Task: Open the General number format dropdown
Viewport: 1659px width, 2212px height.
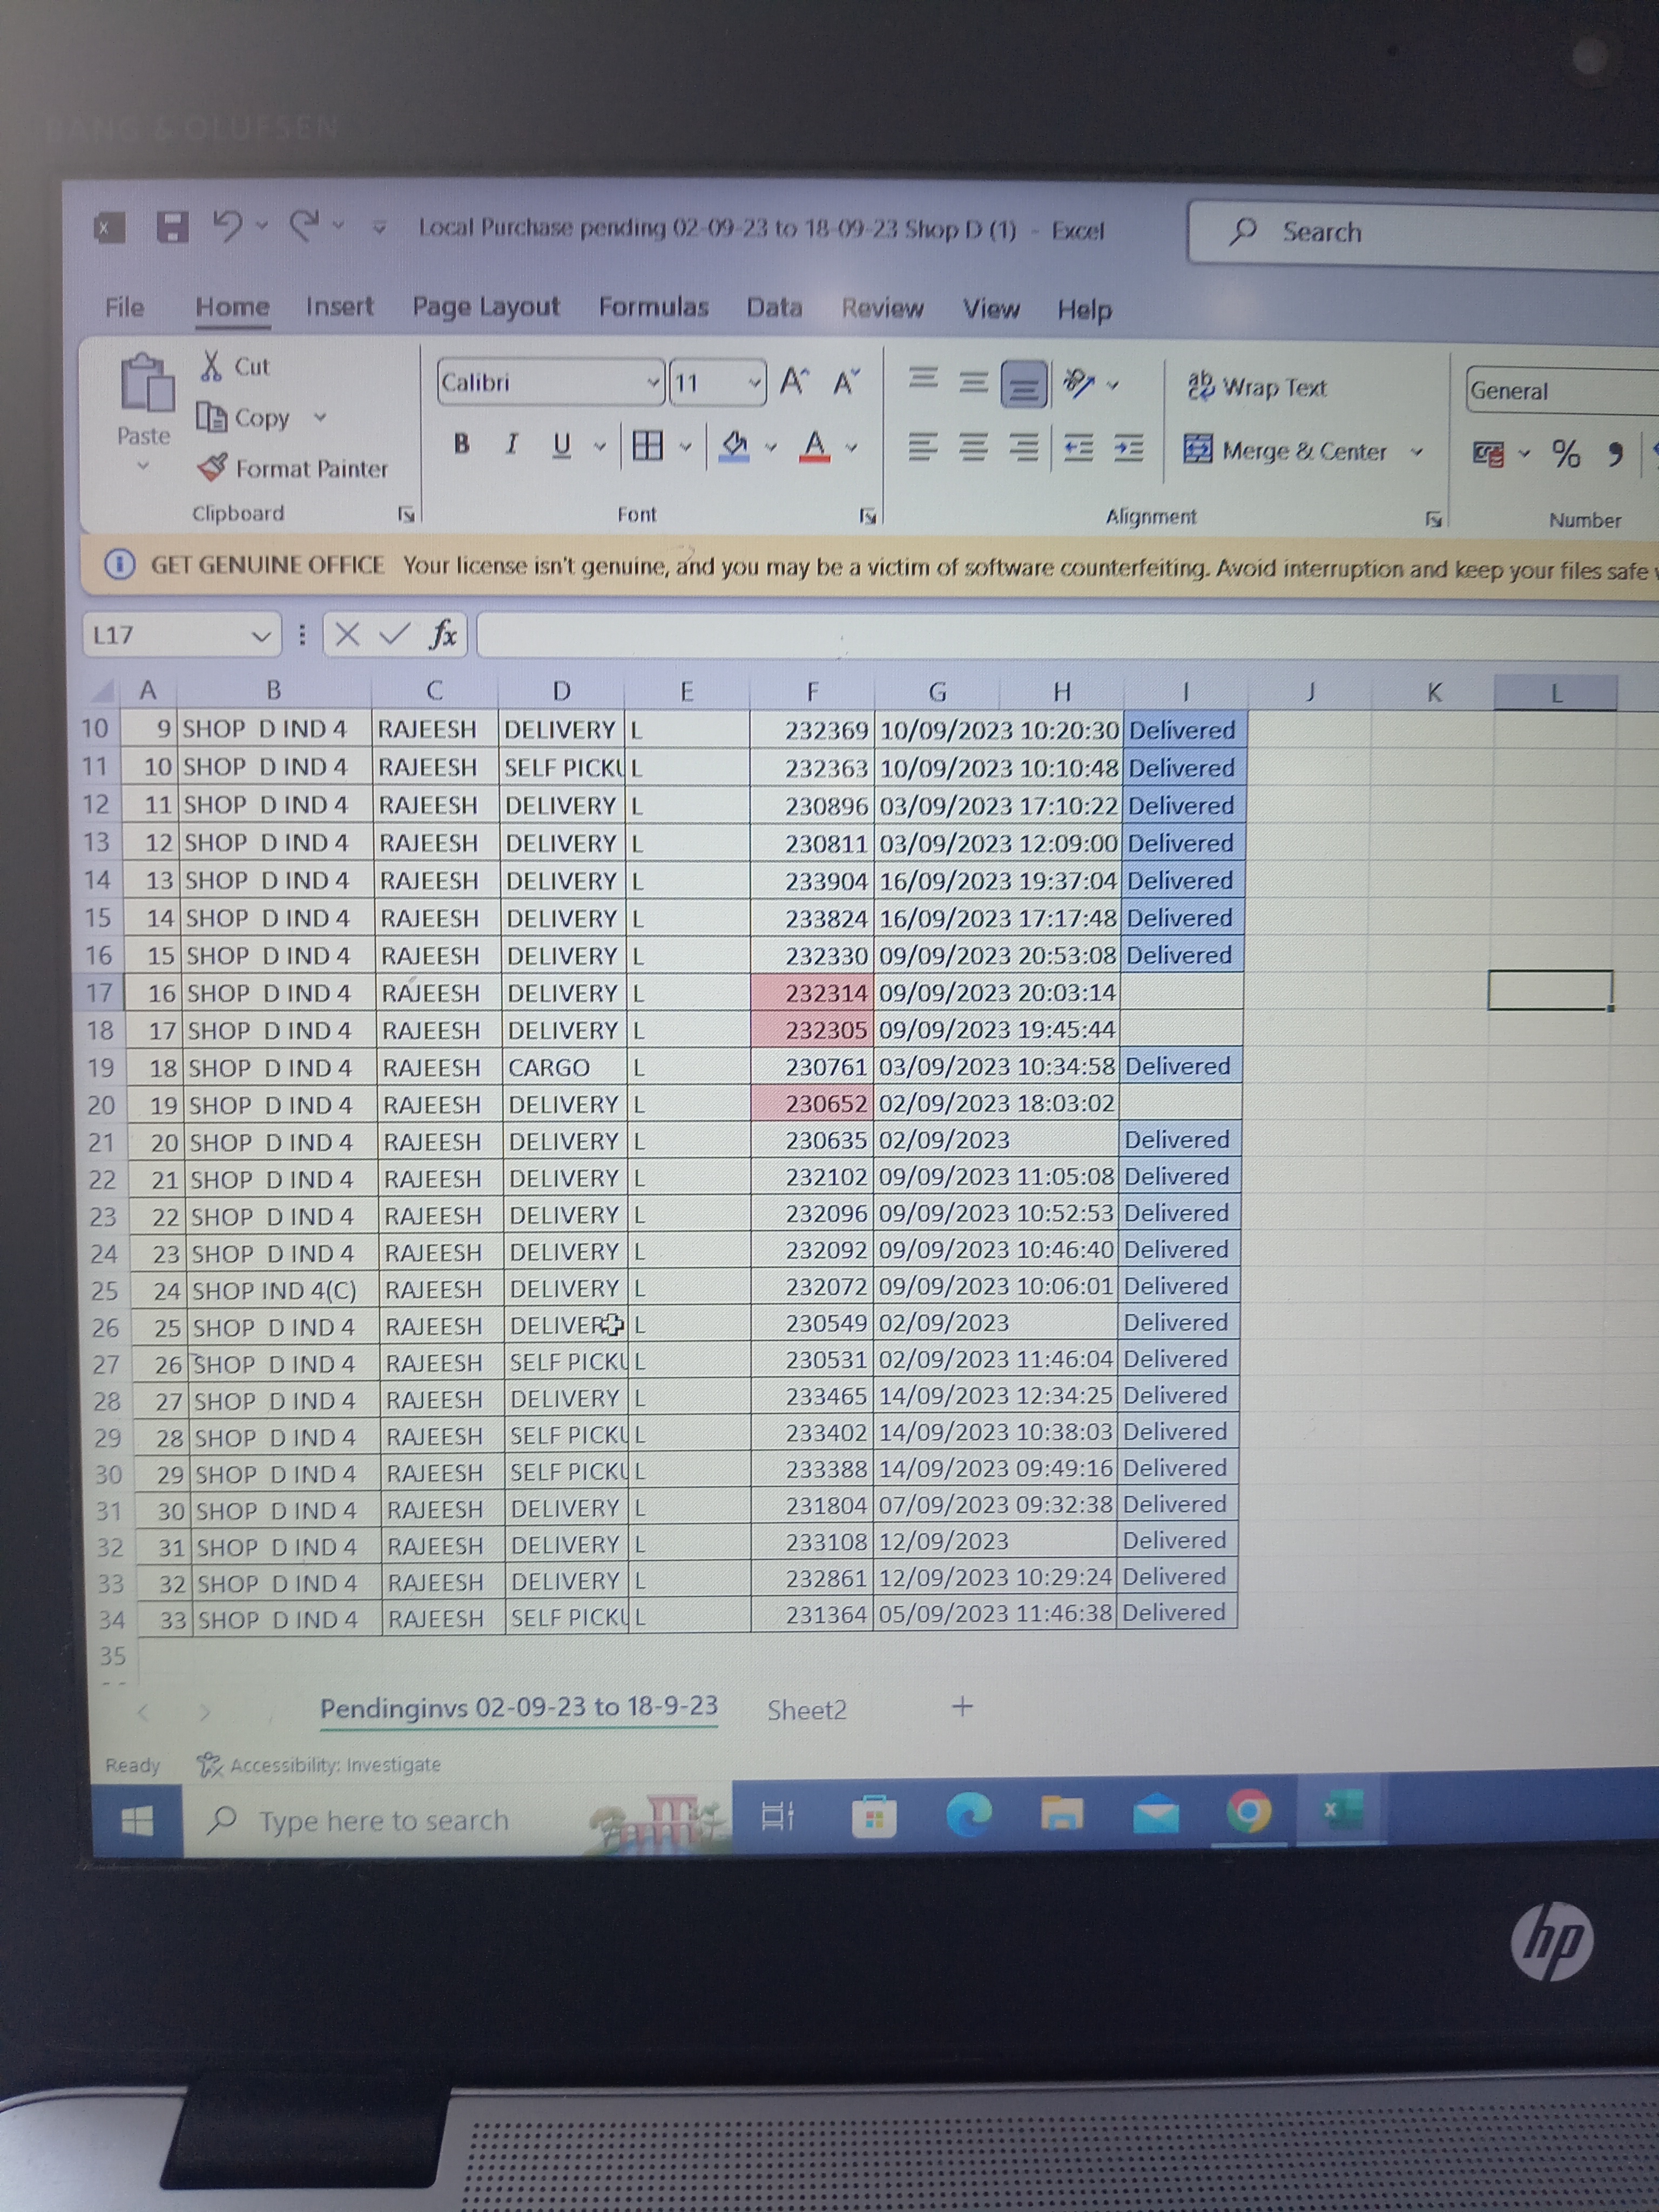Action: coord(1562,391)
